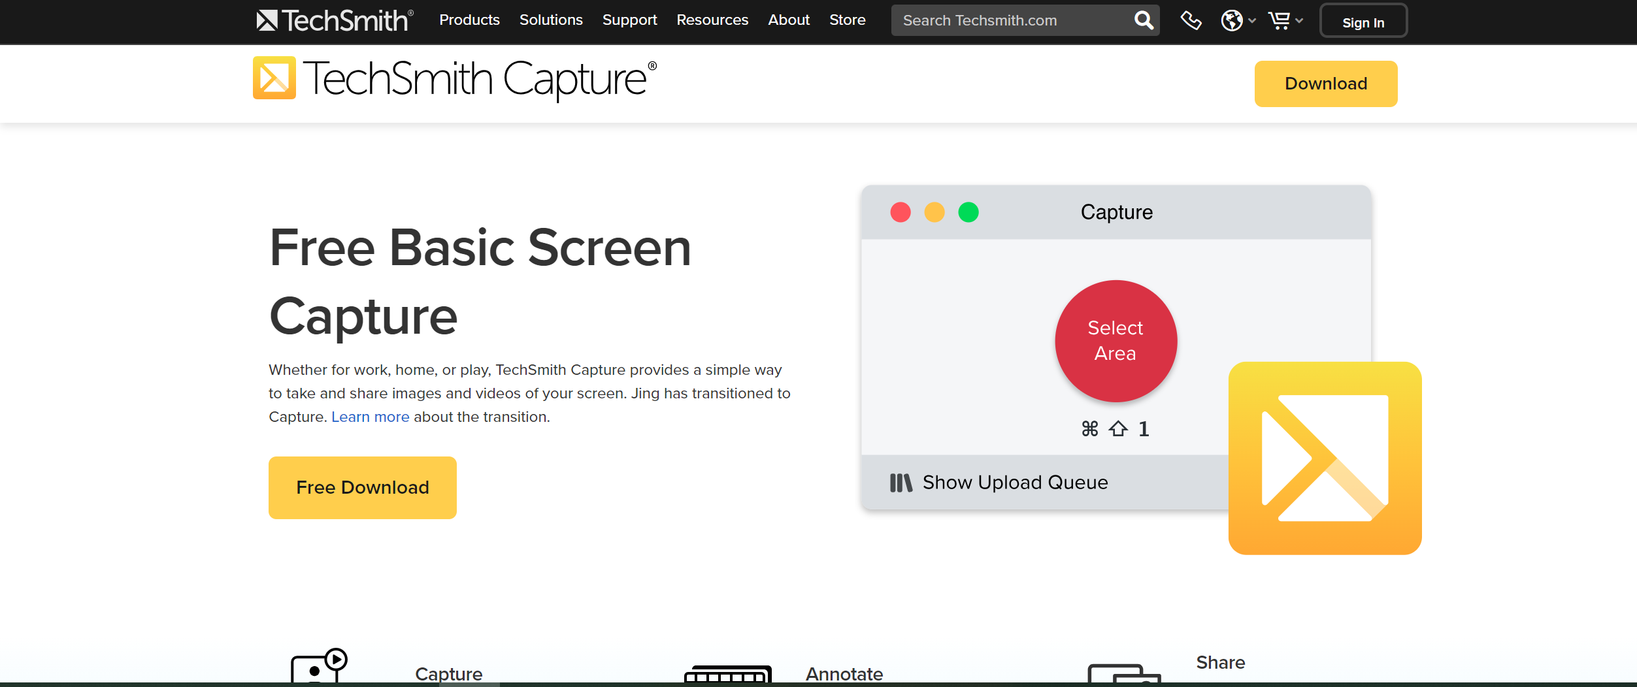The height and width of the screenshot is (687, 1637).
Task: Click Show Upload Queue text
Action: [1015, 483]
